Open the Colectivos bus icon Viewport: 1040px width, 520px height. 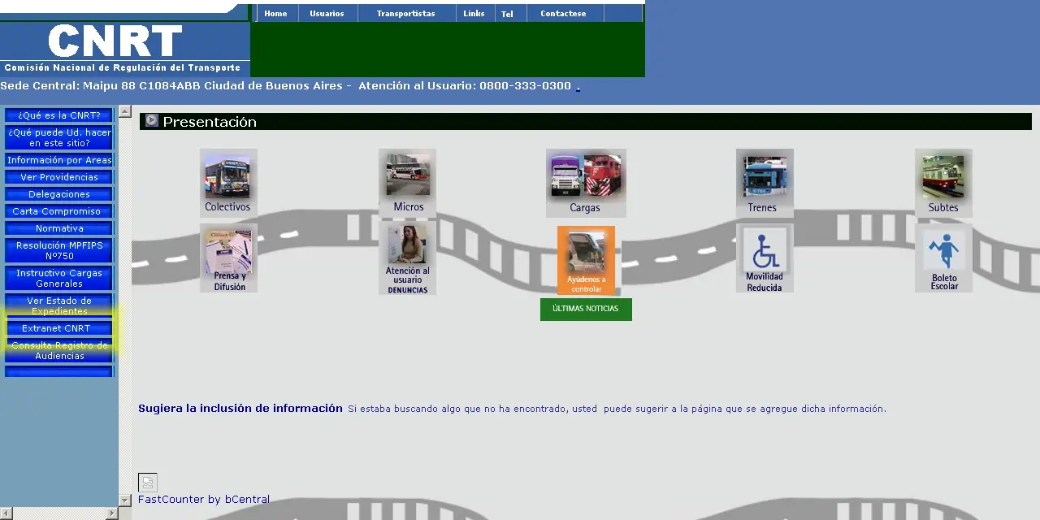pos(228,182)
